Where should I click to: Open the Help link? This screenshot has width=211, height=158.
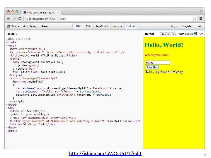[199, 26]
